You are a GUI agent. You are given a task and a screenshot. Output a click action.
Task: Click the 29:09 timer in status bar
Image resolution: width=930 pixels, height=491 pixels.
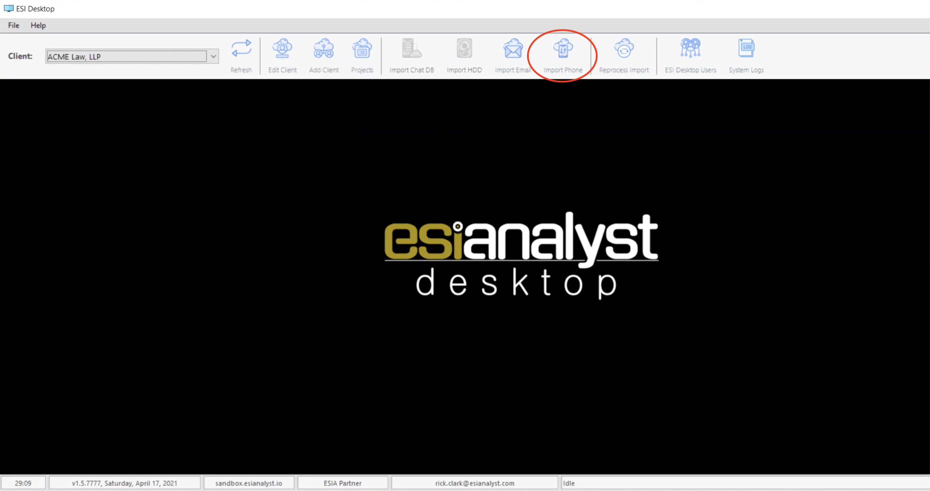(x=23, y=483)
